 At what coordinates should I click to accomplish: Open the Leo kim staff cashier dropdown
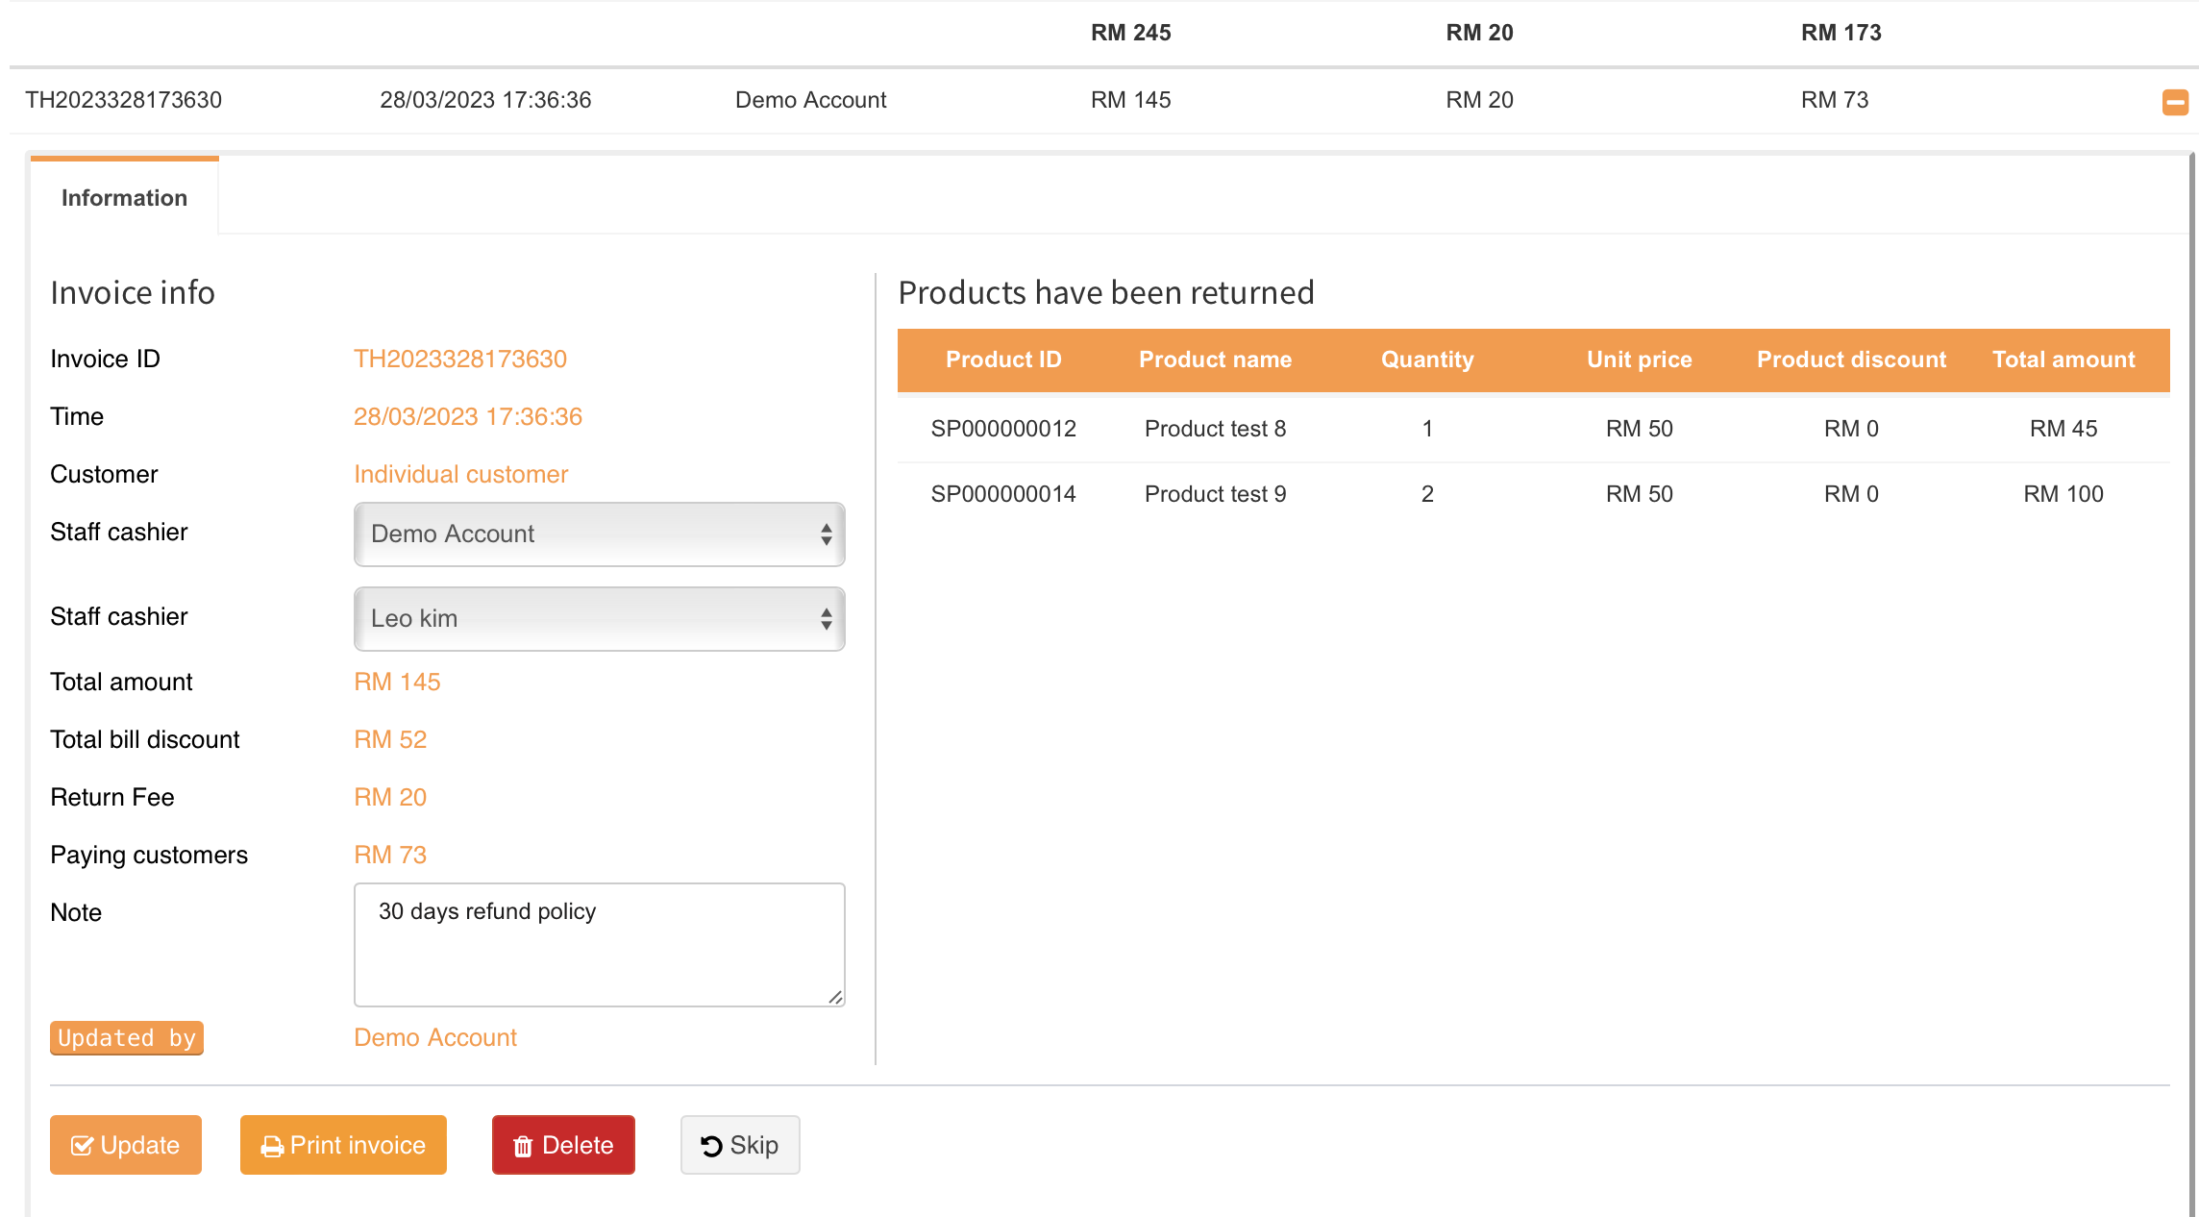(599, 619)
